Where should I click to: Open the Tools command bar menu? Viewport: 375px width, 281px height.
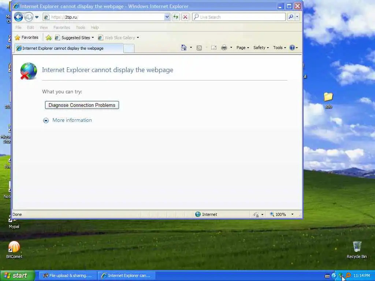click(279, 48)
